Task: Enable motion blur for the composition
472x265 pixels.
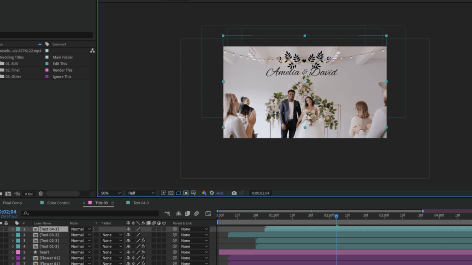Action: (x=196, y=214)
